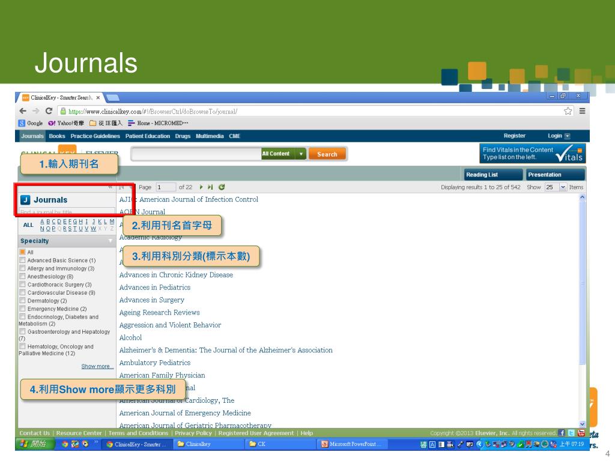The height and width of the screenshot is (461, 615).
Task: Click the Register link
Action: 515,136
